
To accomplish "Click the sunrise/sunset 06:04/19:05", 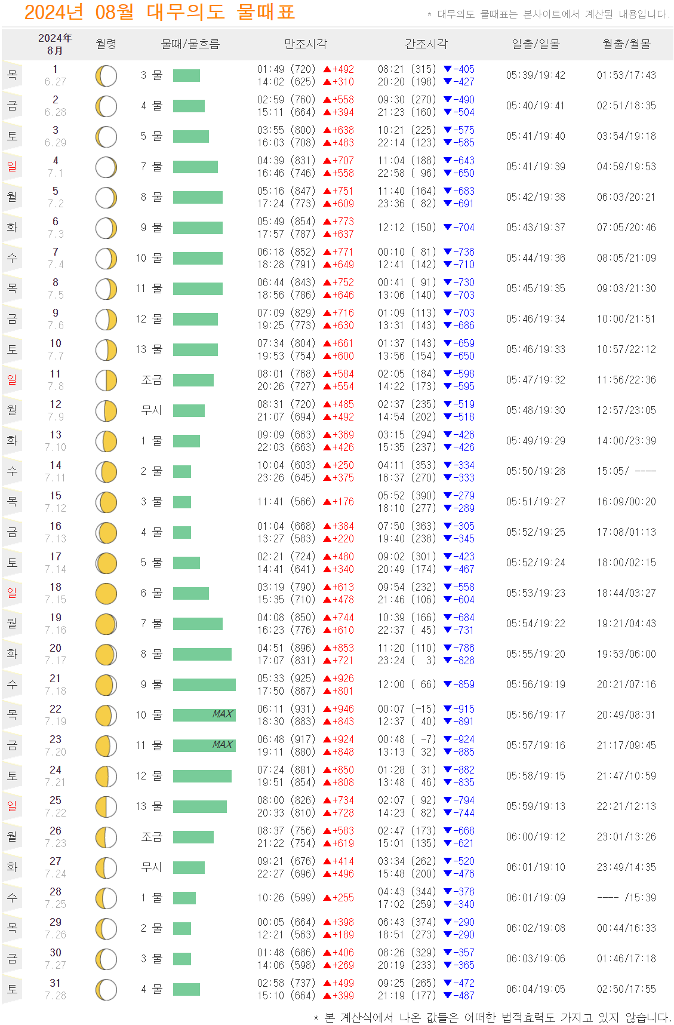I will [x=535, y=989].
